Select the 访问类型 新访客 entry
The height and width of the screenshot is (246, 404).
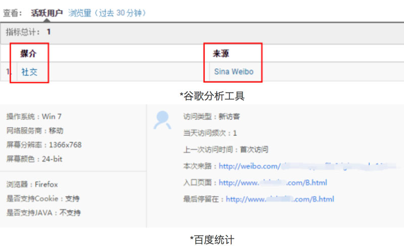tap(212, 116)
